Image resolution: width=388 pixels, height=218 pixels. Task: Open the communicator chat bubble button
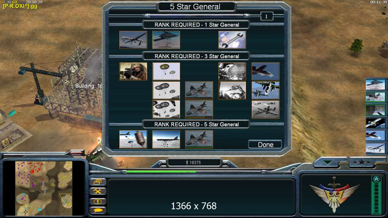tap(98, 210)
